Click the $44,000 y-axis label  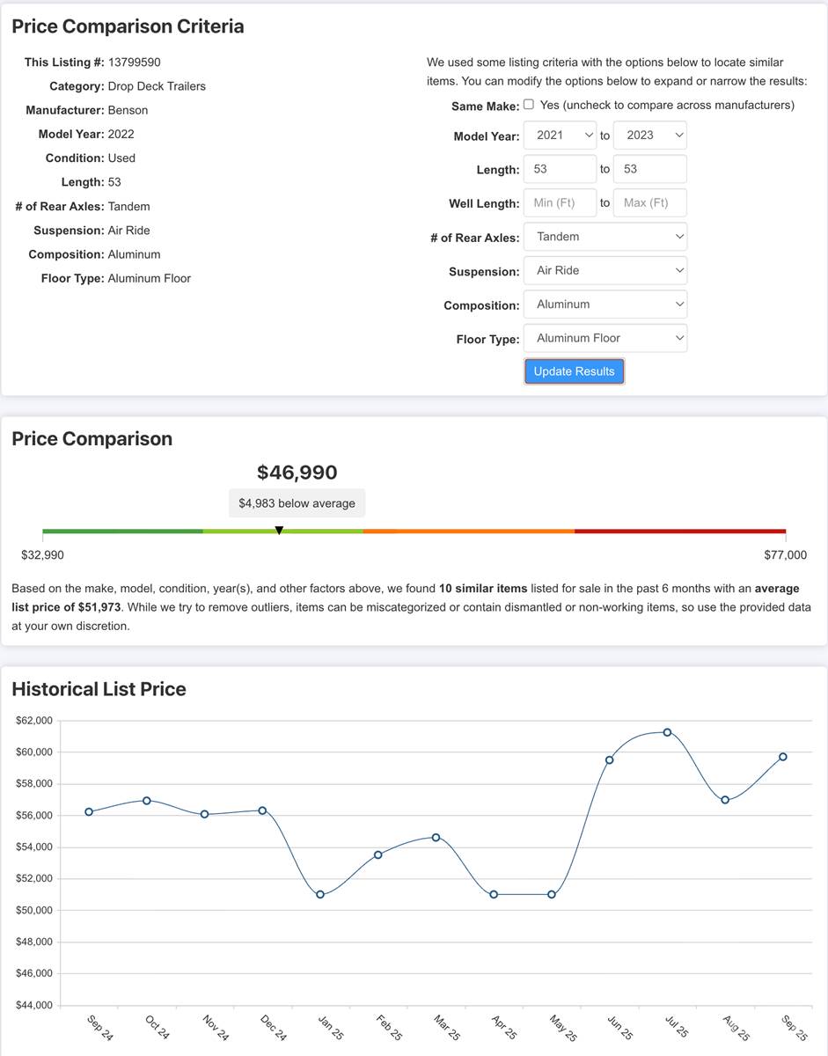tap(34, 1005)
